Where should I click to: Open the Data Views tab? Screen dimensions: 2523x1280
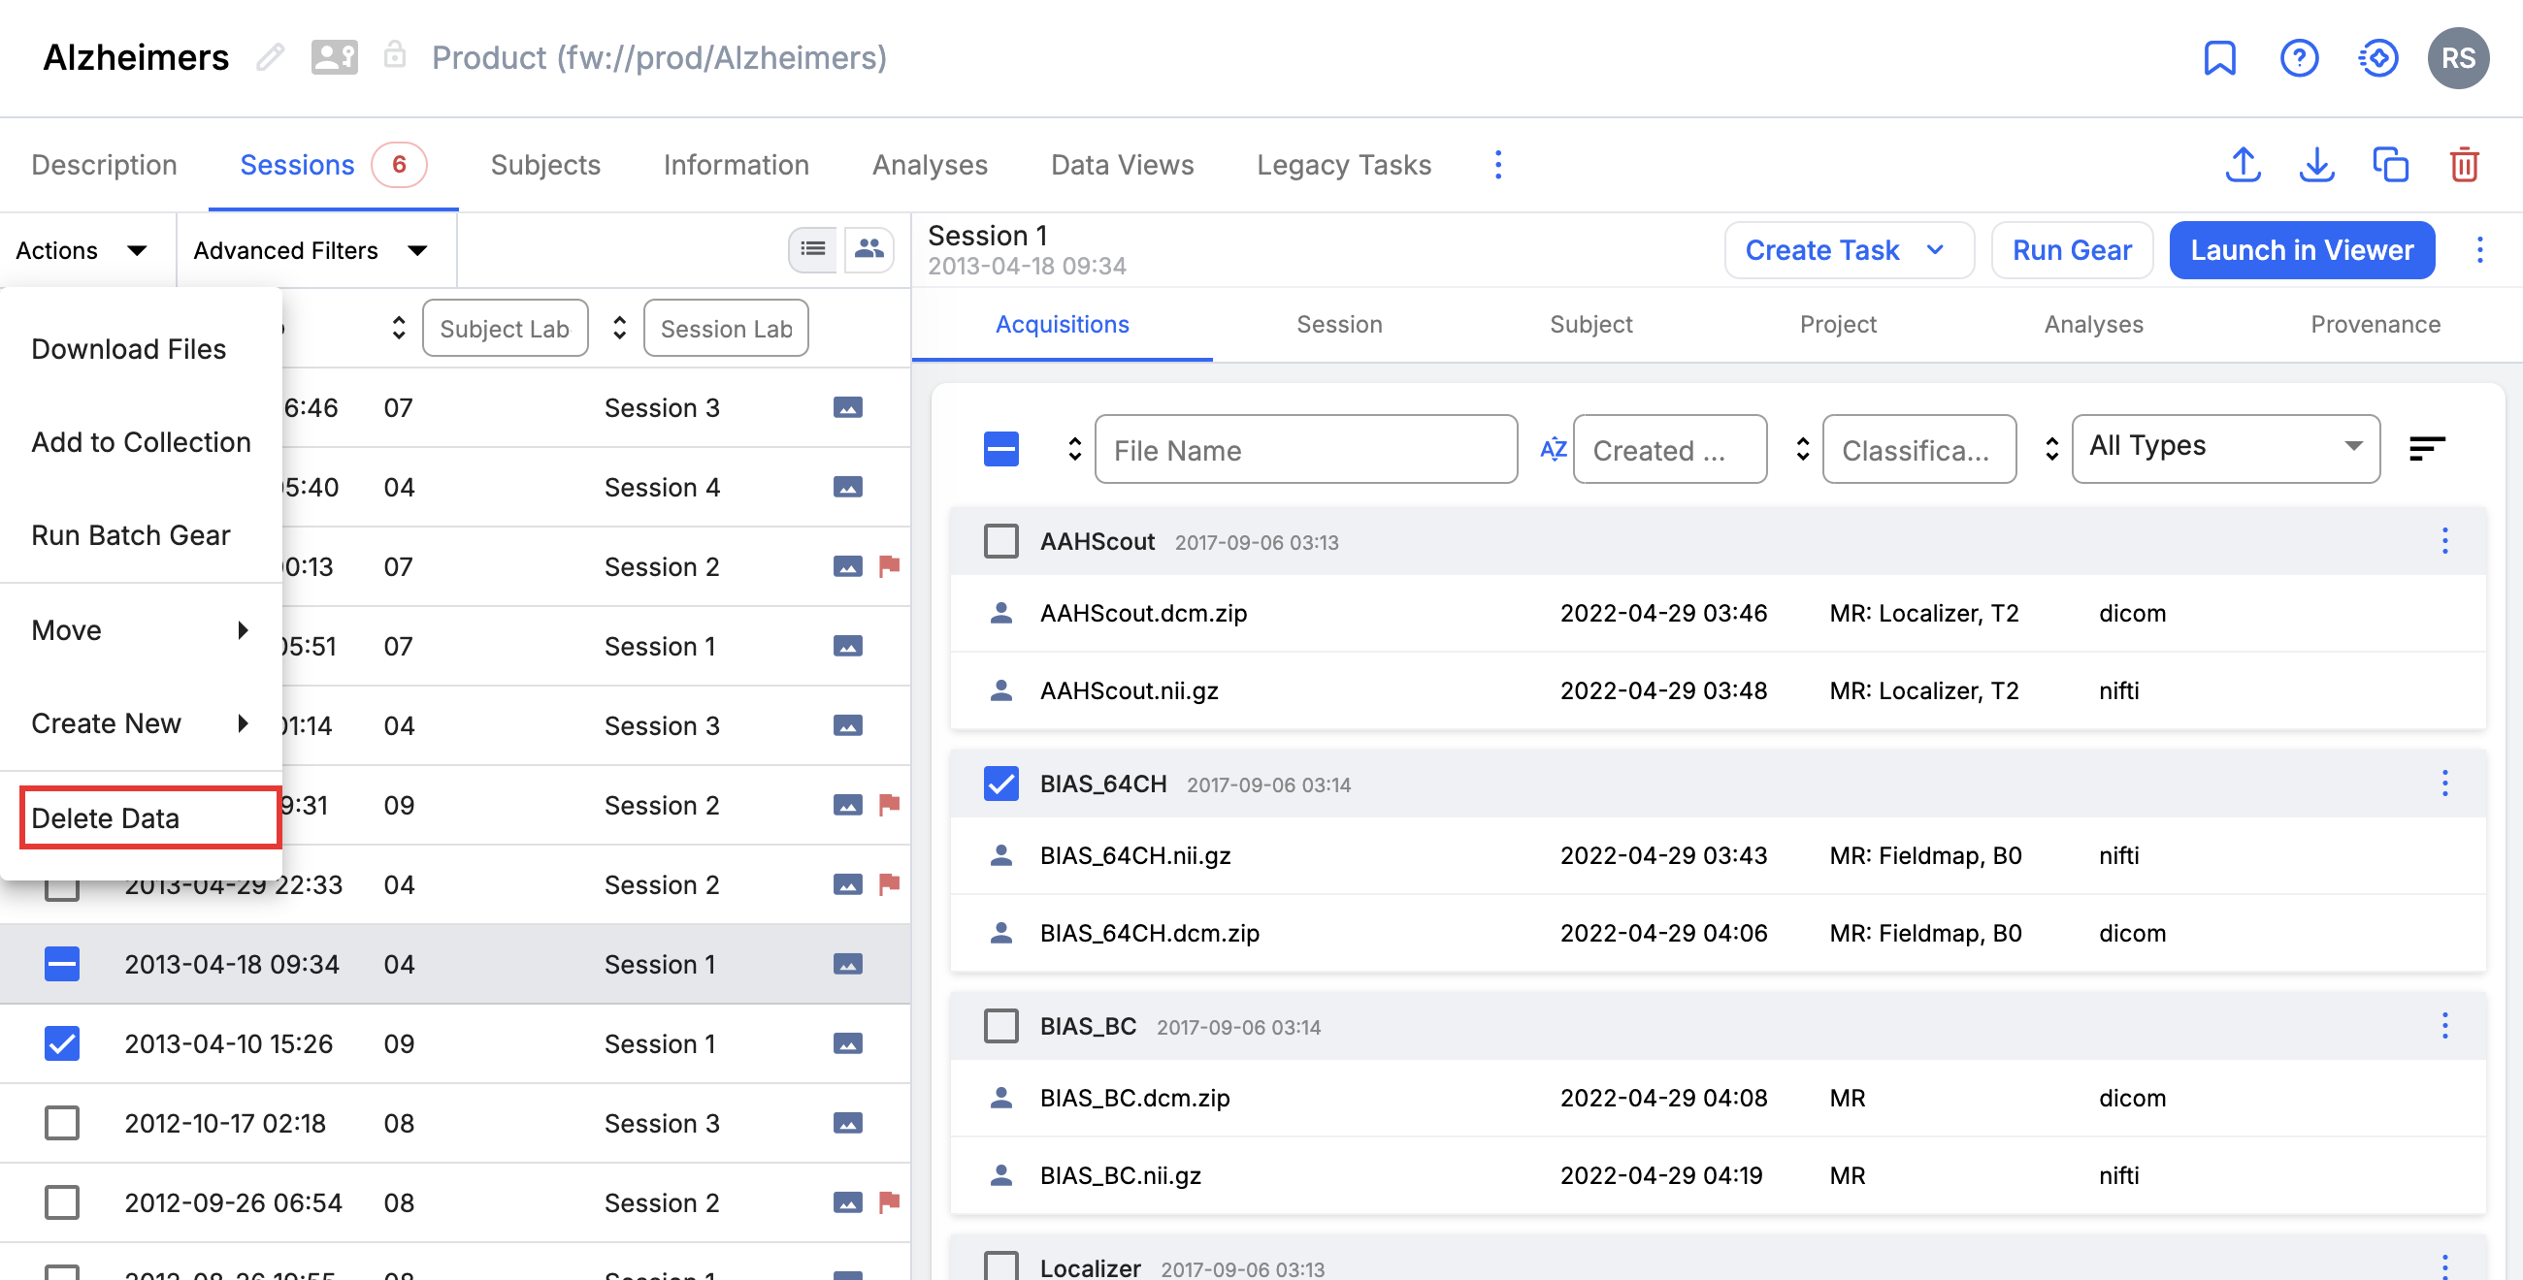1122,165
